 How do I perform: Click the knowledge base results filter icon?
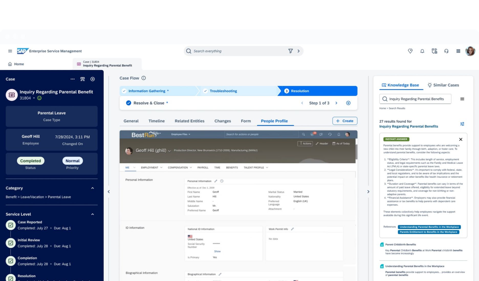[462, 124]
